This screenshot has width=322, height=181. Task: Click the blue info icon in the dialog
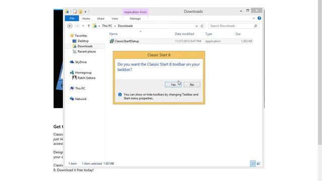coord(120,95)
